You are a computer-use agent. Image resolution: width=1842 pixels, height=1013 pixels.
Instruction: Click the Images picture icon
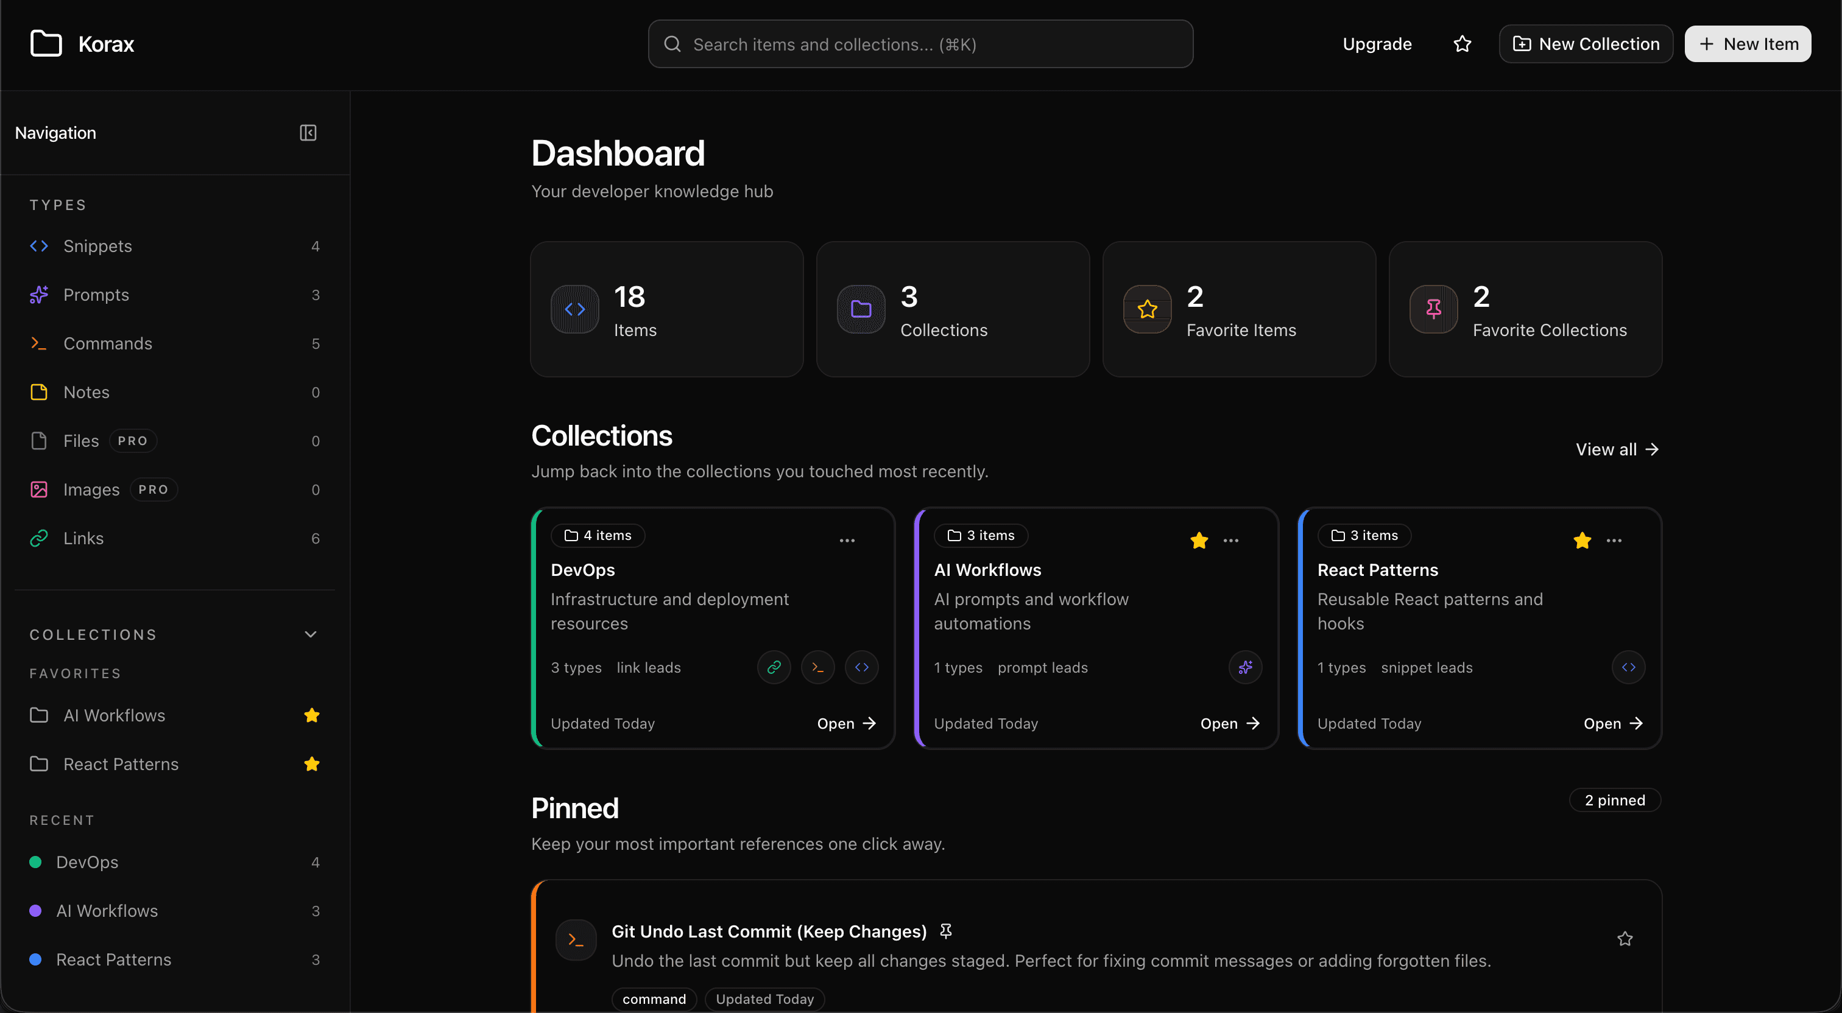[38, 489]
